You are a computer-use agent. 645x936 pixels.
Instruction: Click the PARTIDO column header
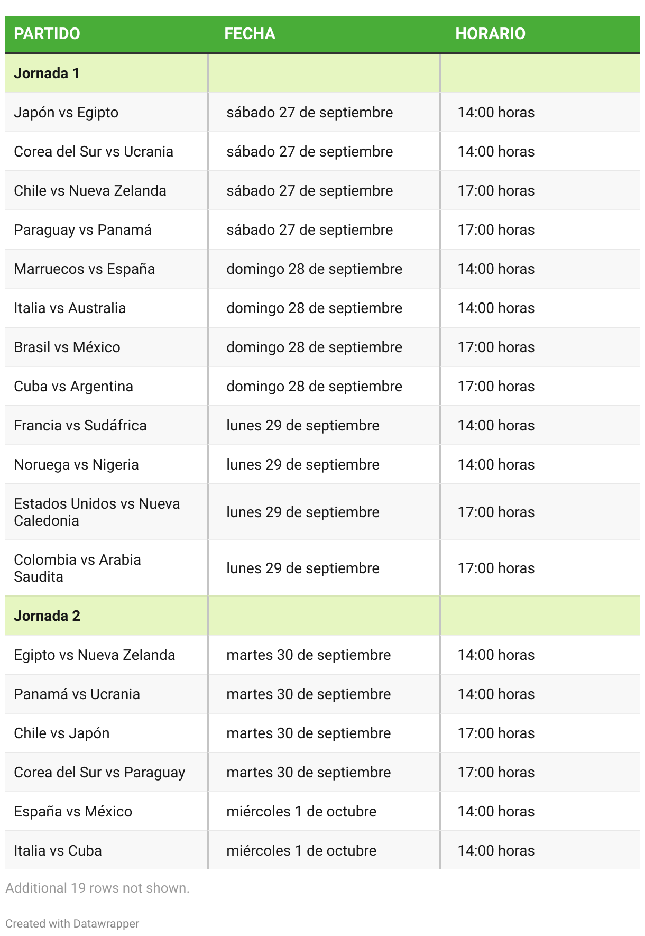point(47,34)
